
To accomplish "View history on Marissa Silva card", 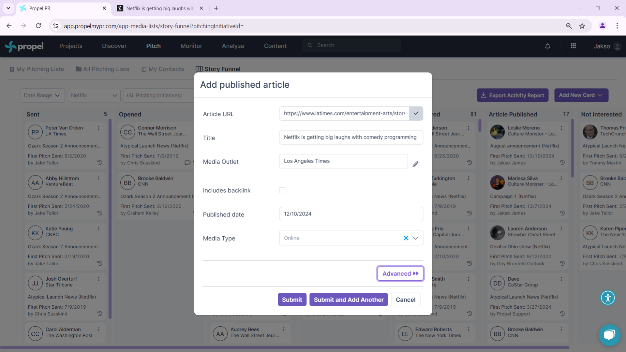I will [562, 213].
